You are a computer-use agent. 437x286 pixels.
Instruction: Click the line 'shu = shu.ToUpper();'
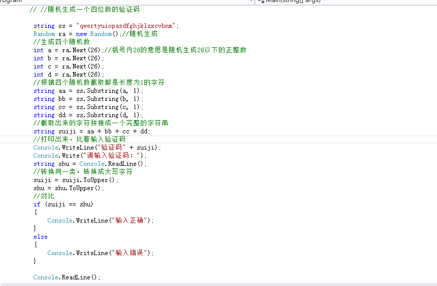coord(69,188)
